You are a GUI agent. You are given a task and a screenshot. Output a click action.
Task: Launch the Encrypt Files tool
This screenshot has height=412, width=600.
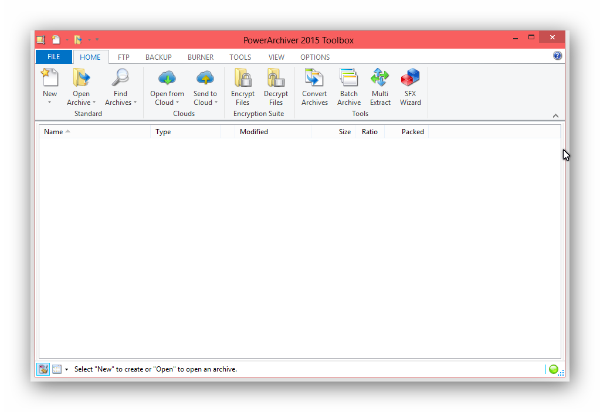click(243, 87)
